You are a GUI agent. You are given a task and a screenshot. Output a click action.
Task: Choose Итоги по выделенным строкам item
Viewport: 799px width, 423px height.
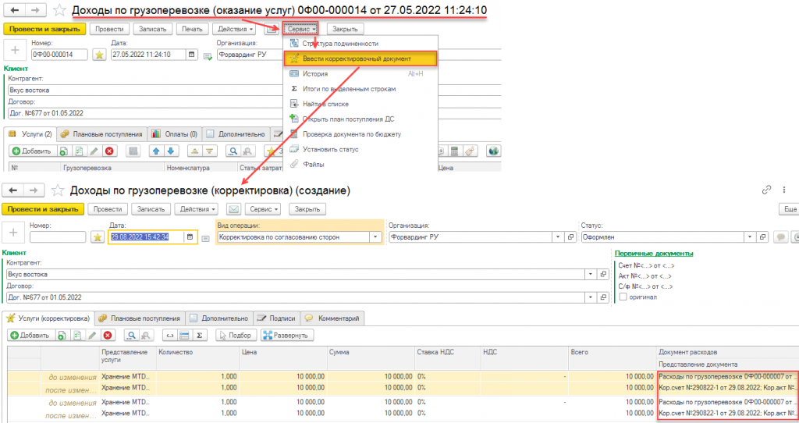[x=360, y=89]
